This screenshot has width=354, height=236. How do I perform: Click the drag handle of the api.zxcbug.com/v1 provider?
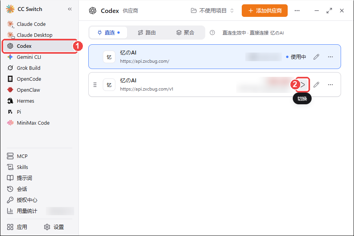coord(95,85)
